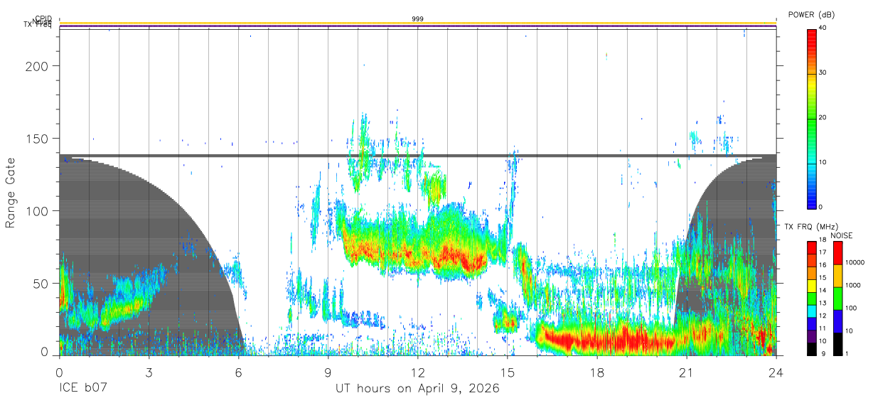
Task: Click the "15" UT hour tick label
Action: 508,372
